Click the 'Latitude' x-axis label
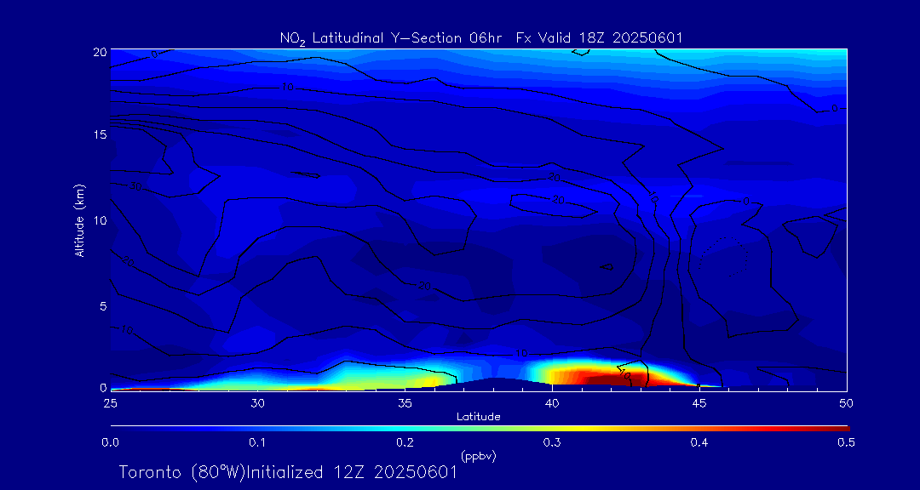This screenshot has height=490, width=920. [x=478, y=416]
